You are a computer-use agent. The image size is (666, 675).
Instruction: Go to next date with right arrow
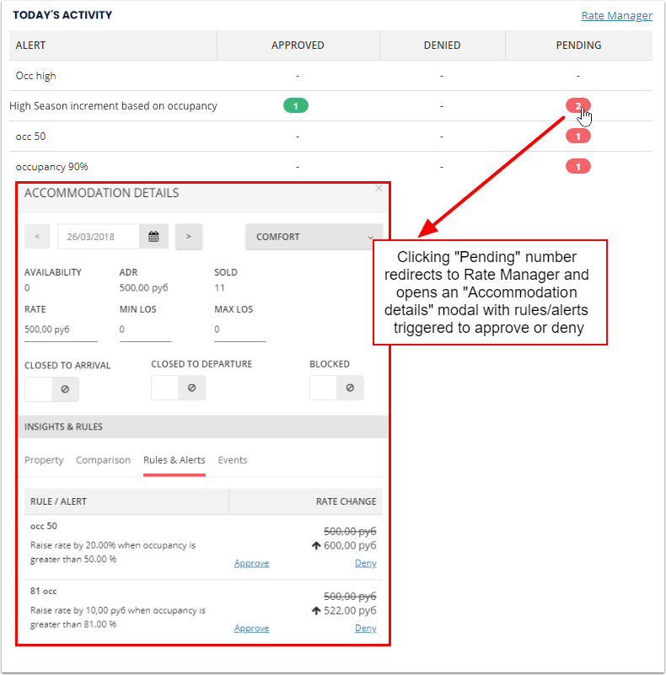(x=188, y=237)
